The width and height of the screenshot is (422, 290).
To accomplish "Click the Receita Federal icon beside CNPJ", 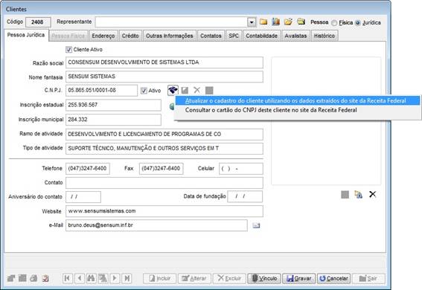I will [x=173, y=90].
